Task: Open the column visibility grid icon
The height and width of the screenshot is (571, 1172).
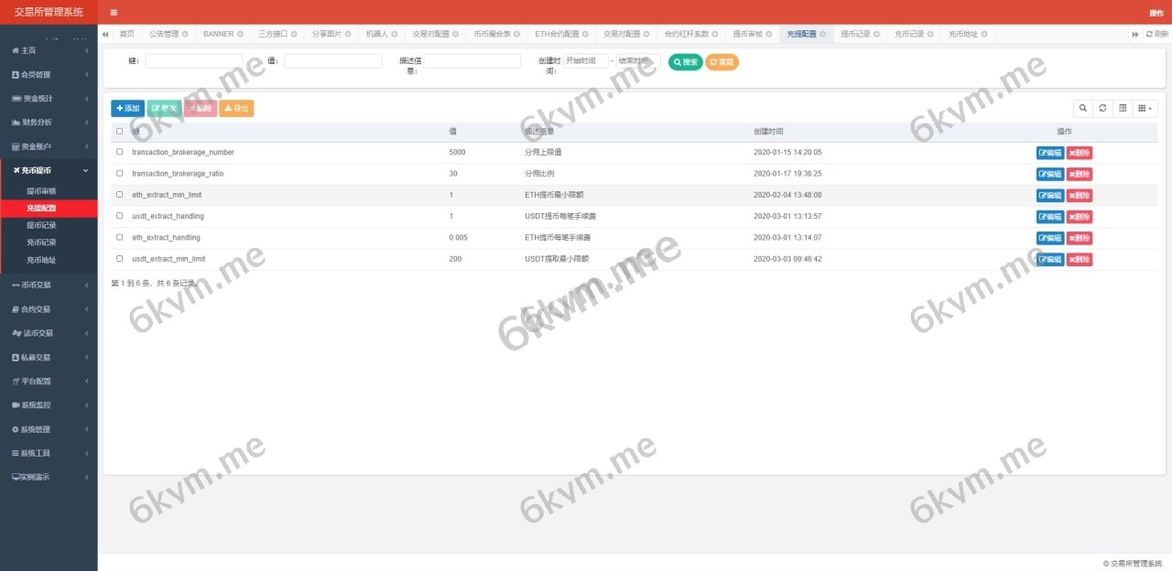Action: (x=1143, y=108)
